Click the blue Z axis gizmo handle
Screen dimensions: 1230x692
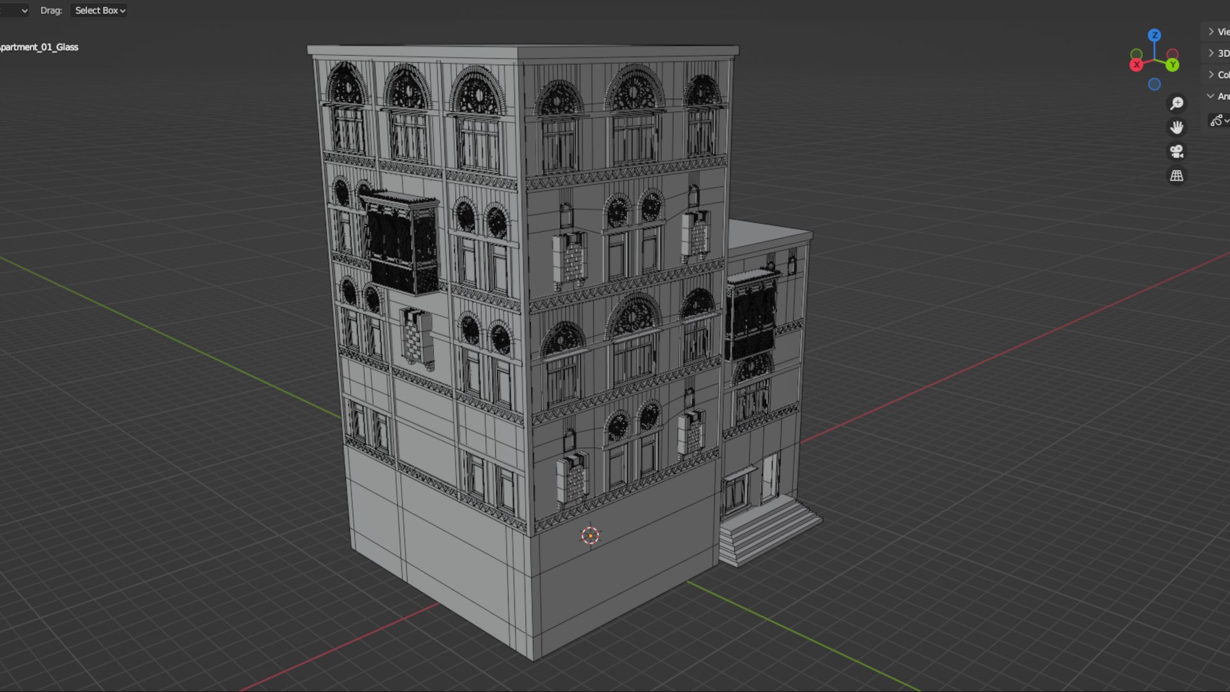[1154, 35]
